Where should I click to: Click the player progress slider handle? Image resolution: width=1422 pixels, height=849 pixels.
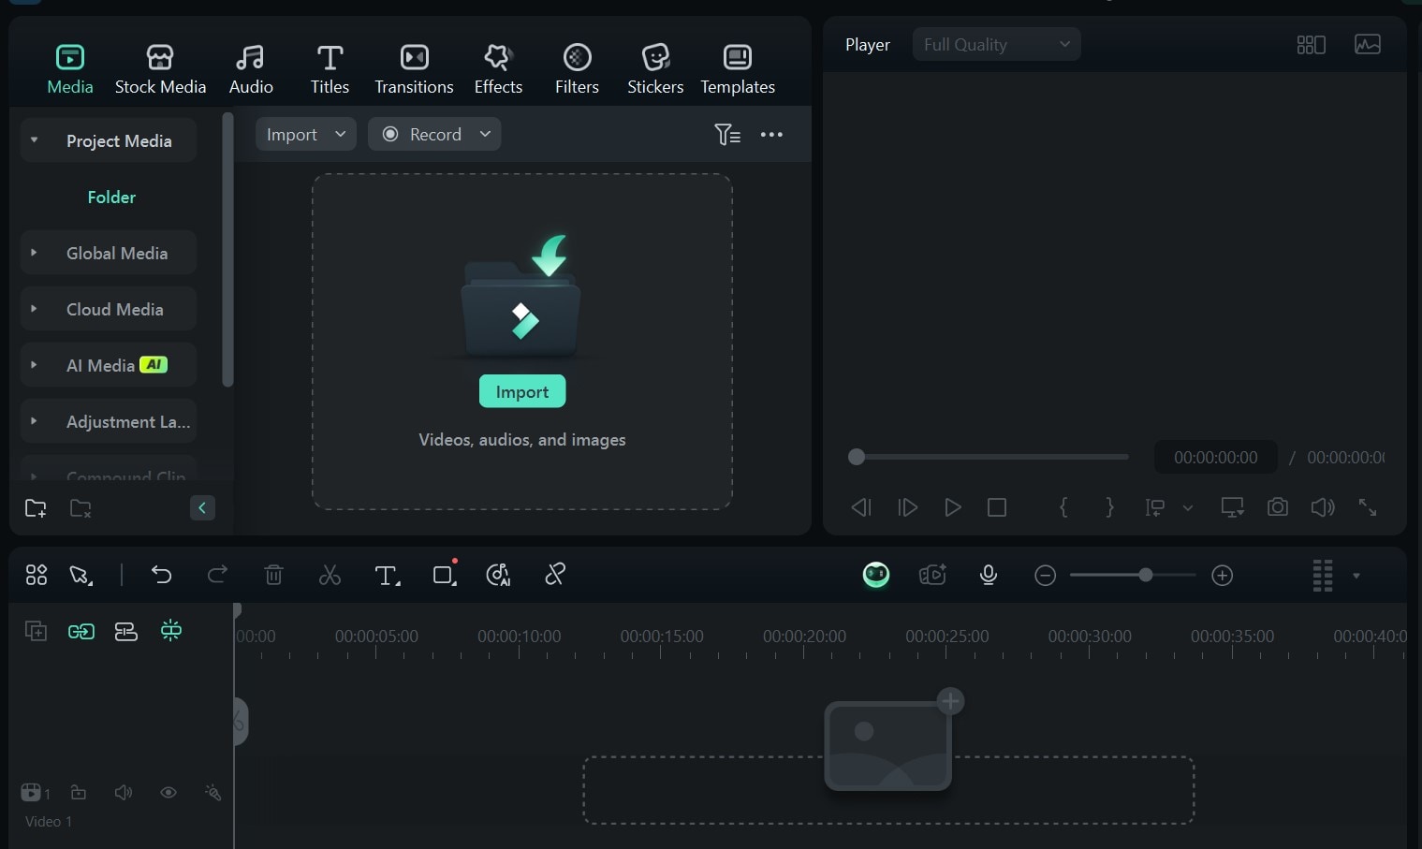click(856, 457)
